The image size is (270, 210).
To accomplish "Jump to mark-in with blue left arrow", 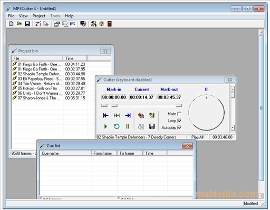I will click(105, 115).
